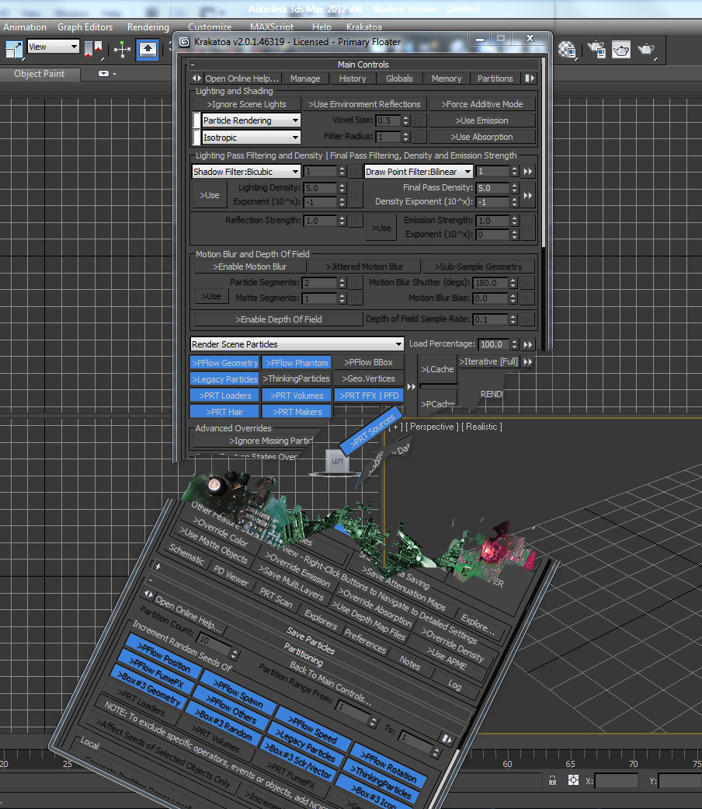Image resolution: width=702 pixels, height=809 pixels.
Task: Click double-arrow next to Draw Point Filter spinner
Action: [528, 171]
